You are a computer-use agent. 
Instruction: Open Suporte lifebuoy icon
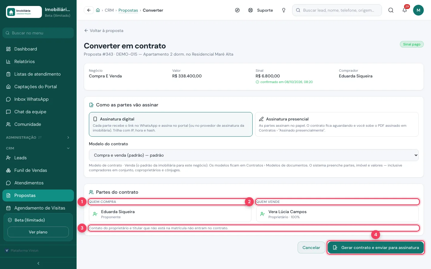pyautogui.click(x=251, y=10)
